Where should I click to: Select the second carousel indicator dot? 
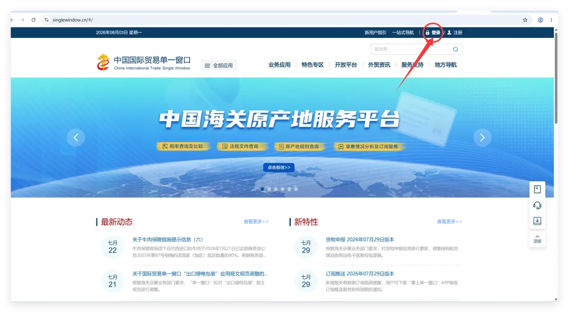[269, 189]
